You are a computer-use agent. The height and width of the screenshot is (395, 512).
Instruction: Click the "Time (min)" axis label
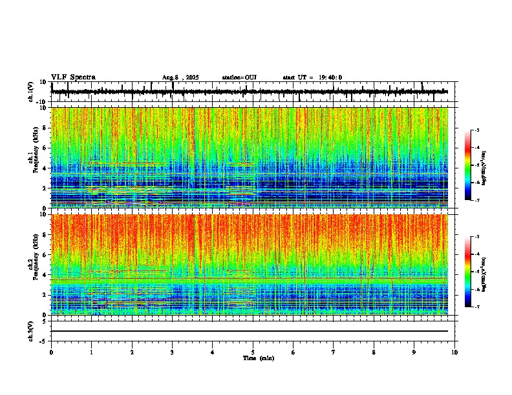tap(259, 358)
